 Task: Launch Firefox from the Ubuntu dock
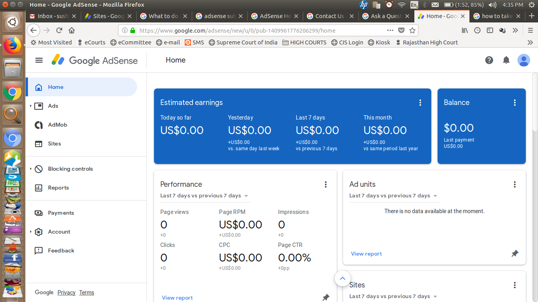point(13,46)
